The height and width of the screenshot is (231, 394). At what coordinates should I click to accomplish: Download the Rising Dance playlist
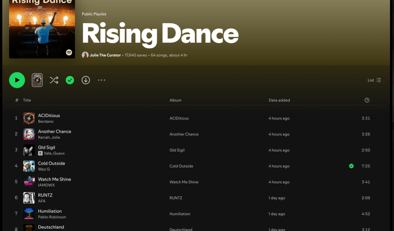coord(86,80)
